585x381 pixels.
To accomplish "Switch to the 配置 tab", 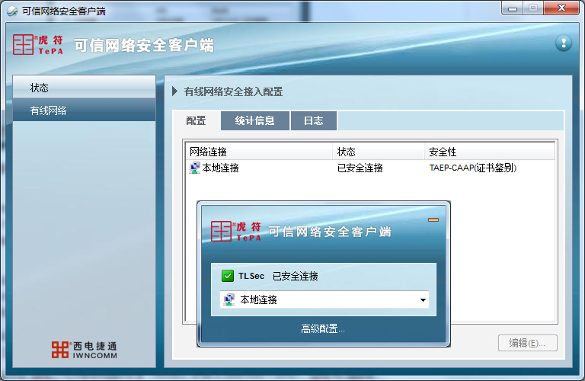I will [196, 120].
